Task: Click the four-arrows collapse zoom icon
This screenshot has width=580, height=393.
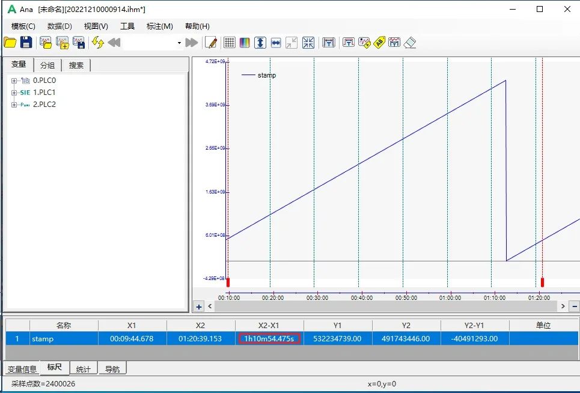Action: coord(308,43)
